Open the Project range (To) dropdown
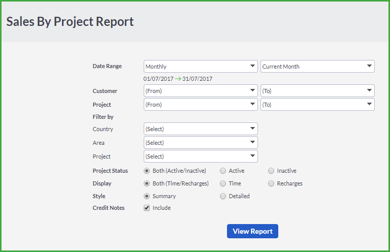This screenshot has height=252, width=390. (x=317, y=105)
